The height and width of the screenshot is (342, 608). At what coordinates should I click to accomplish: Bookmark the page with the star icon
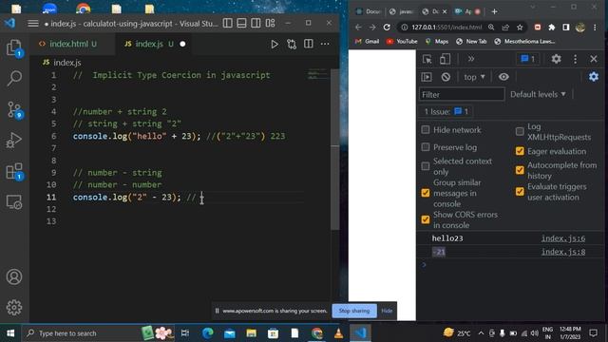[x=520, y=28]
